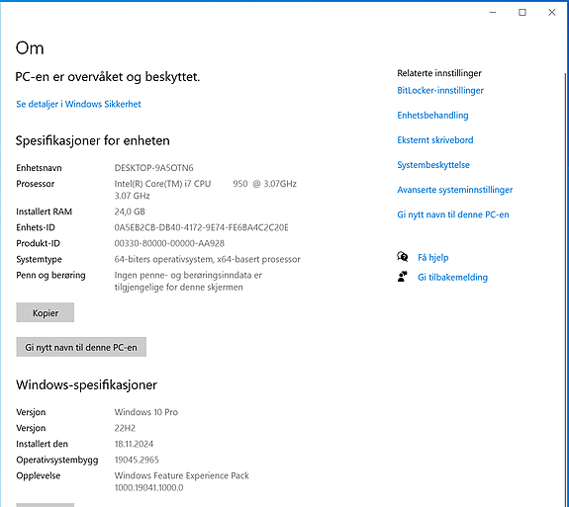Open Eksternt skrivebord settings

(435, 140)
